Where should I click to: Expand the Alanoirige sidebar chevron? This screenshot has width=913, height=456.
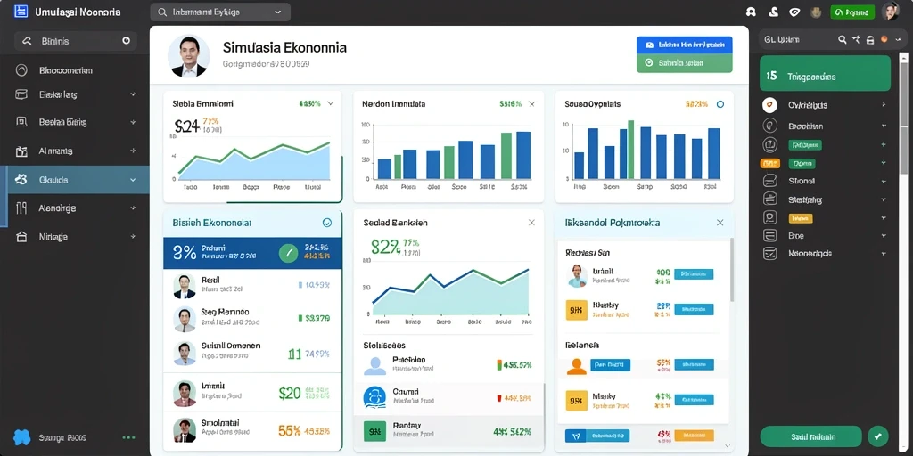(x=133, y=208)
